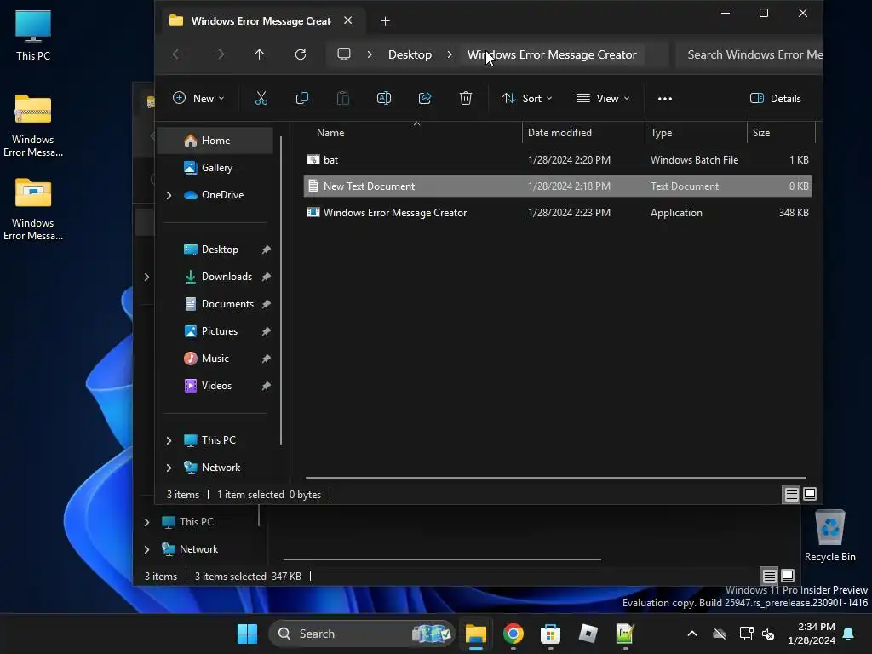Select Windows Error Message Creator application
Viewport: 872px width, 654px height.
click(558, 212)
